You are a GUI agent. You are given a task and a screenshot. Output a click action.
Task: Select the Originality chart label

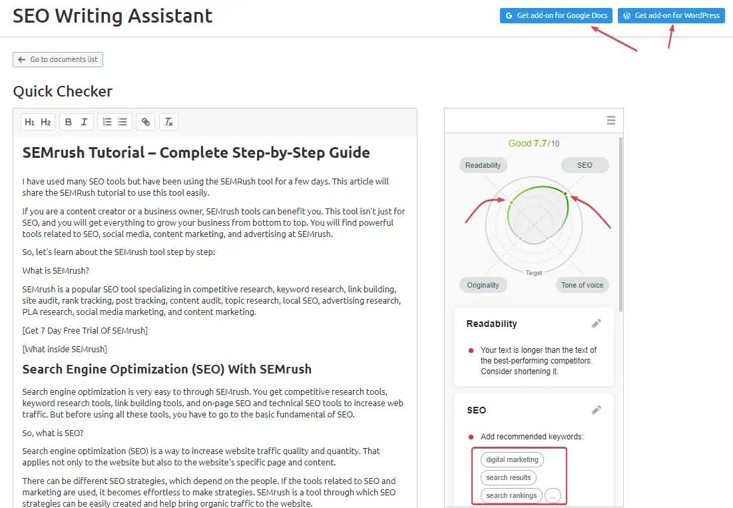(483, 285)
